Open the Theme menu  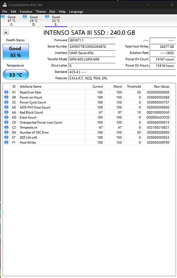(x=41, y=12)
